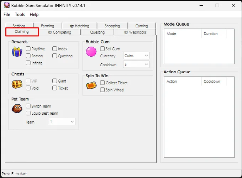The image size is (242, 178).
Task: Open the Webhooks tab
Action: tap(135, 32)
